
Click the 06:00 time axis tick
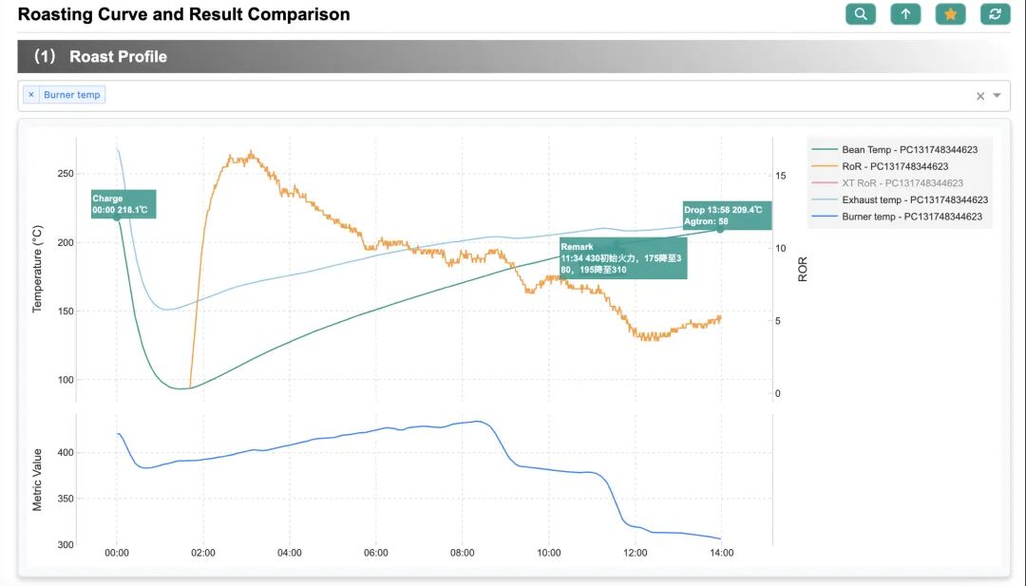(375, 553)
